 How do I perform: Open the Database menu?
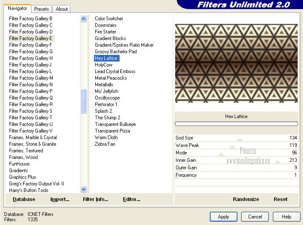[24, 199]
